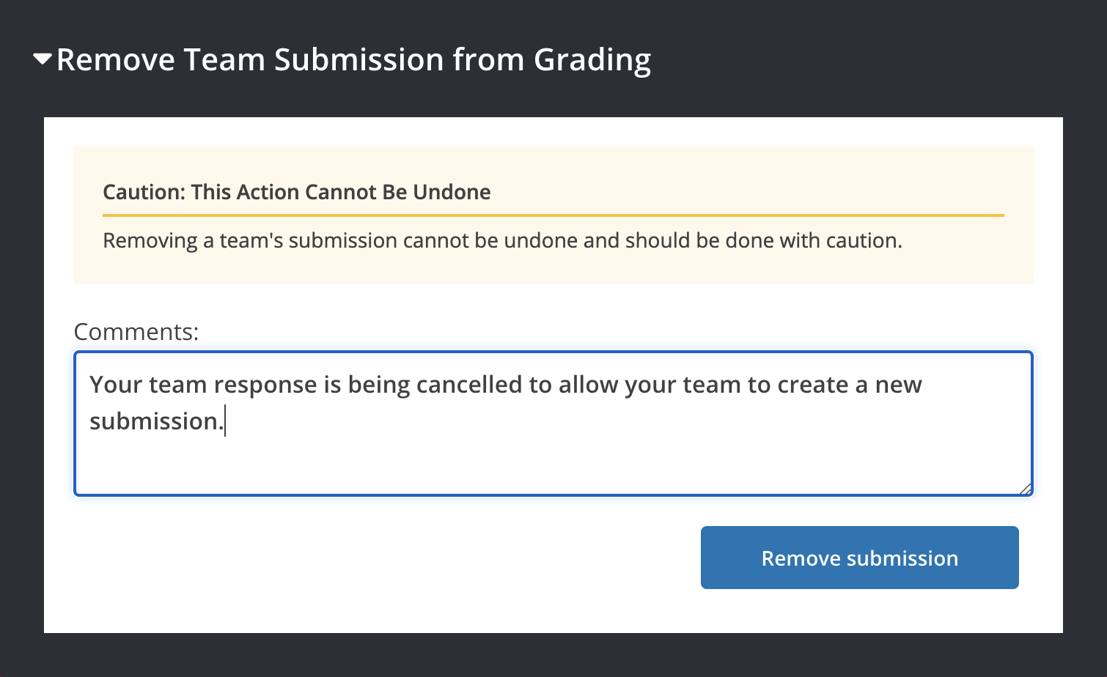Click the word Your at comment start
This screenshot has width=1107, height=677.
click(x=115, y=385)
